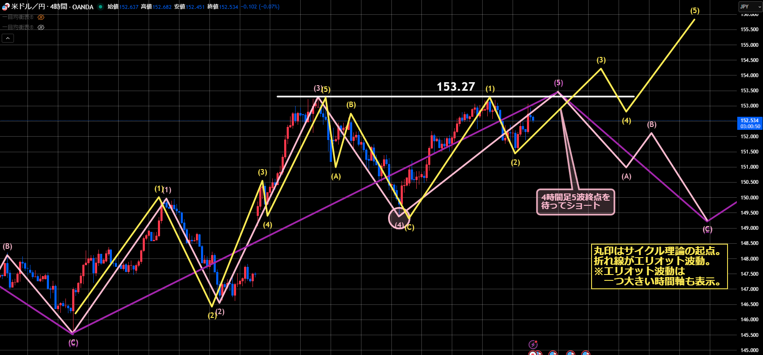Select the first 一目均衡表 indicator label

[x=18, y=17]
